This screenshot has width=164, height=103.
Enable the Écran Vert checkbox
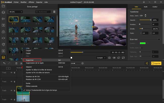159,39
